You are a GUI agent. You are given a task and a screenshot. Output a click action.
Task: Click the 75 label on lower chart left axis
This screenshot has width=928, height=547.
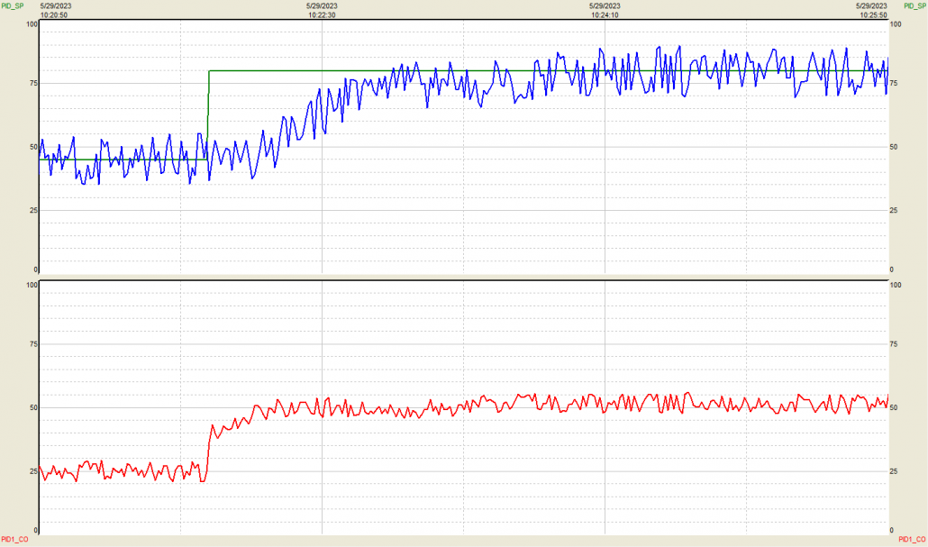pyautogui.click(x=33, y=343)
